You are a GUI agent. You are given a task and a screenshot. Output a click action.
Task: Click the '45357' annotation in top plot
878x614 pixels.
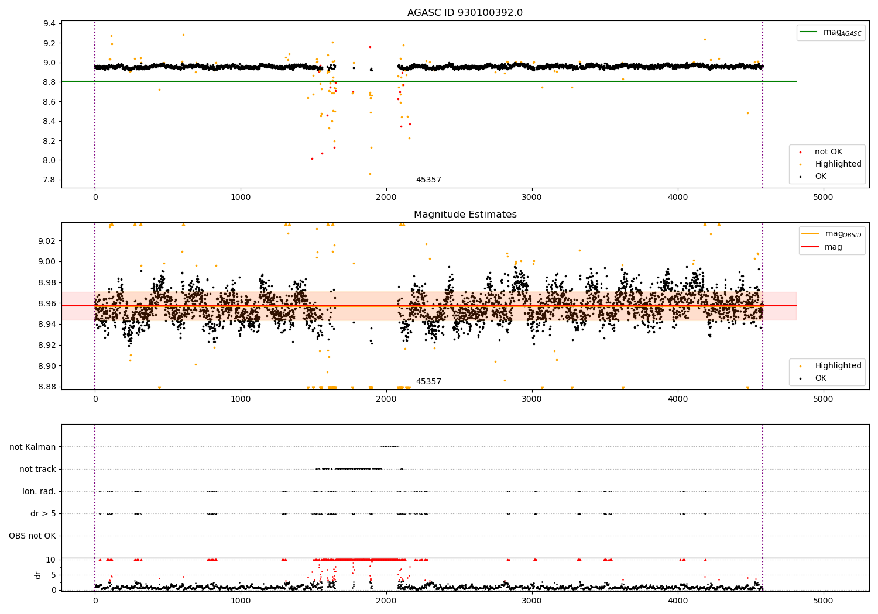pos(428,180)
